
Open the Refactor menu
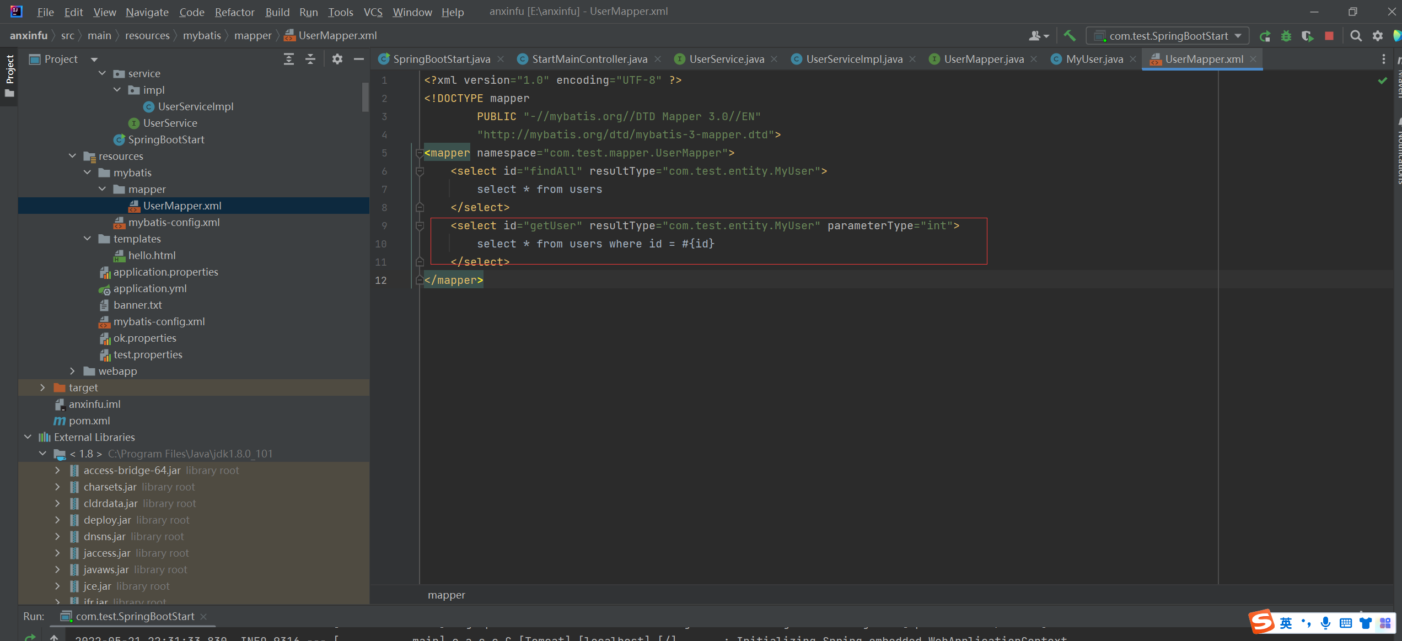point(234,12)
